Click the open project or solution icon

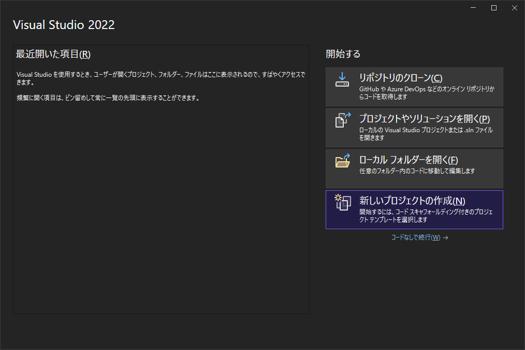(343, 120)
